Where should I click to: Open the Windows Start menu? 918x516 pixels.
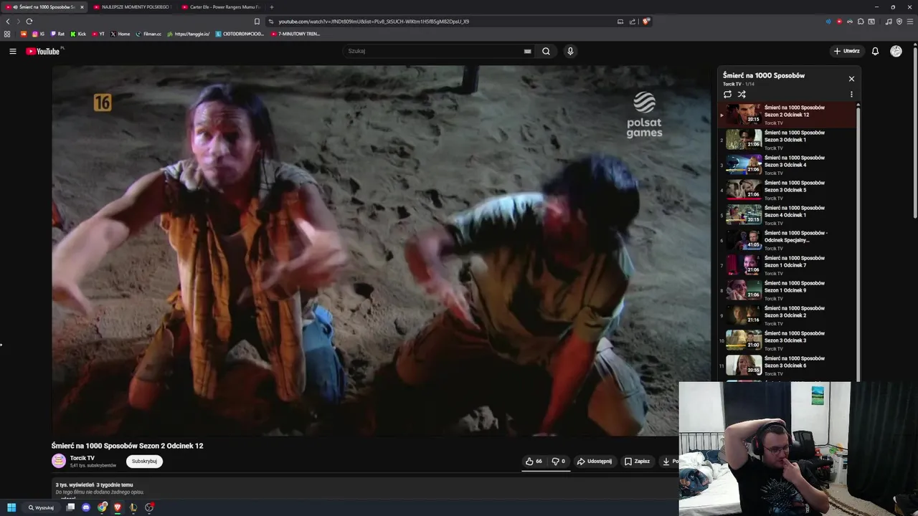11,507
